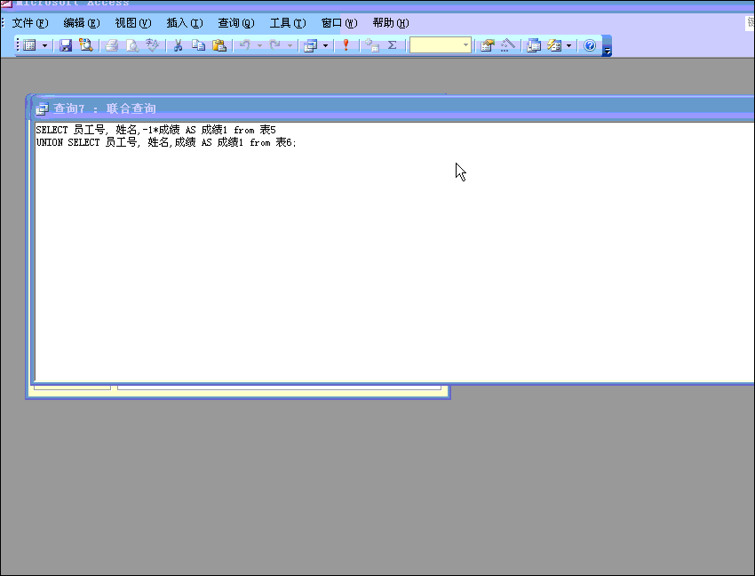Open the 查询 menu

pyautogui.click(x=235, y=23)
